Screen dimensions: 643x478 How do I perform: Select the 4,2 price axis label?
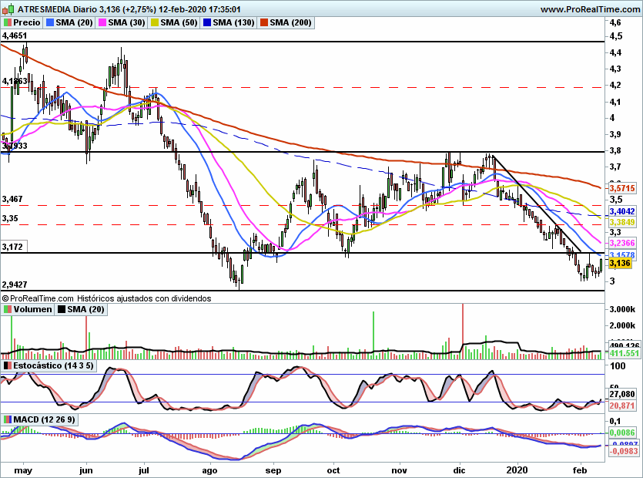point(615,86)
